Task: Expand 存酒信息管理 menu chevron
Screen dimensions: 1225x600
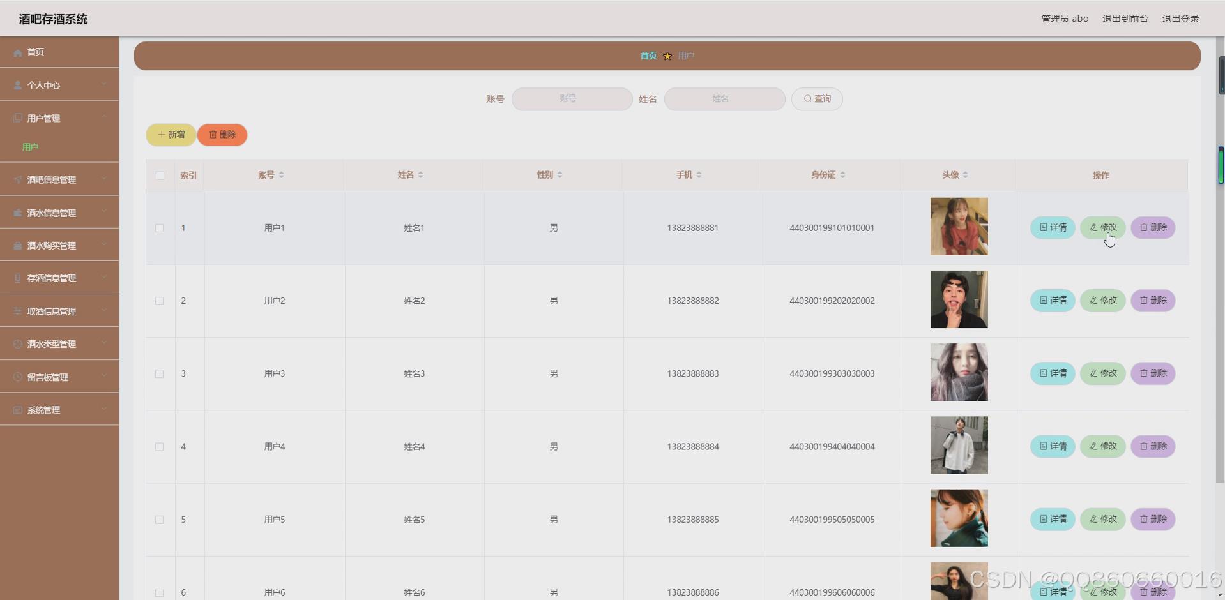Action: [x=103, y=277]
